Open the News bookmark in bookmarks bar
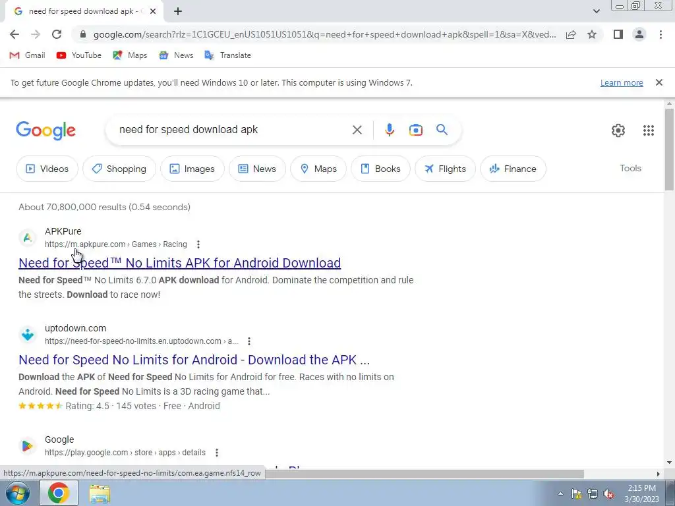The height and width of the screenshot is (506, 675). pyautogui.click(x=175, y=55)
